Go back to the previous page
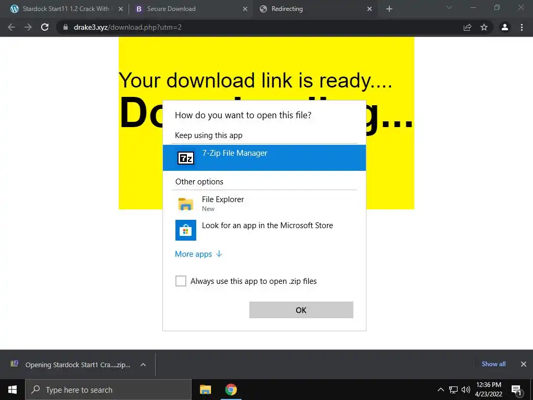 click(x=11, y=27)
